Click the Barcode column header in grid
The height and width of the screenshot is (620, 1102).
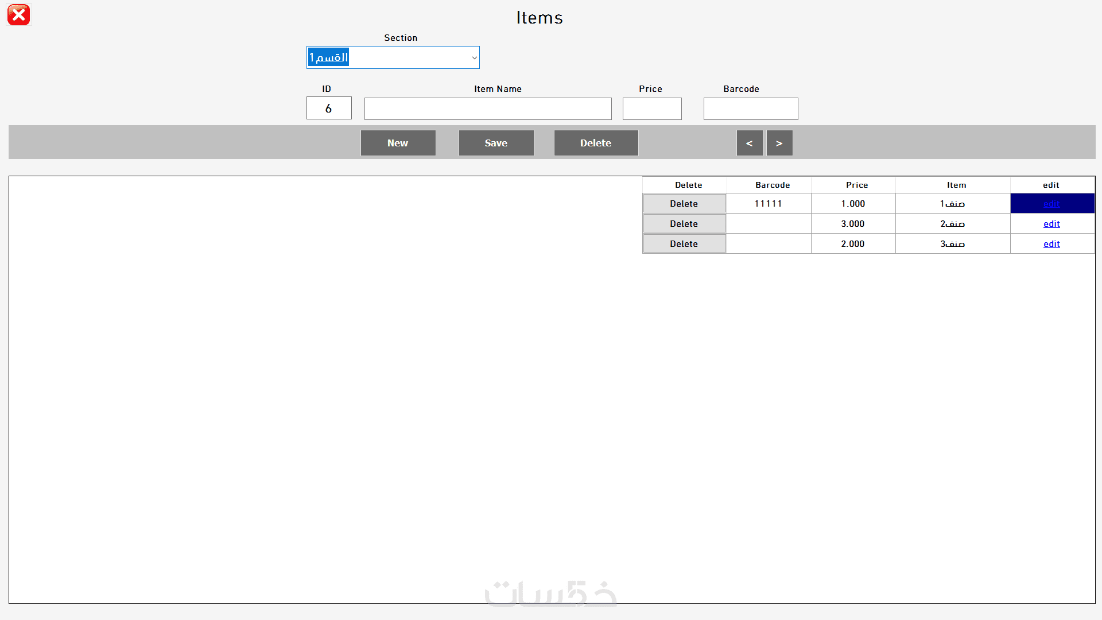click(x=773, y=185)
